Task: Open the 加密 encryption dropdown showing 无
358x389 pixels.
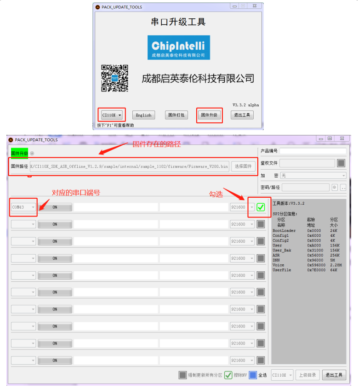Action: [x=313, y=176]
